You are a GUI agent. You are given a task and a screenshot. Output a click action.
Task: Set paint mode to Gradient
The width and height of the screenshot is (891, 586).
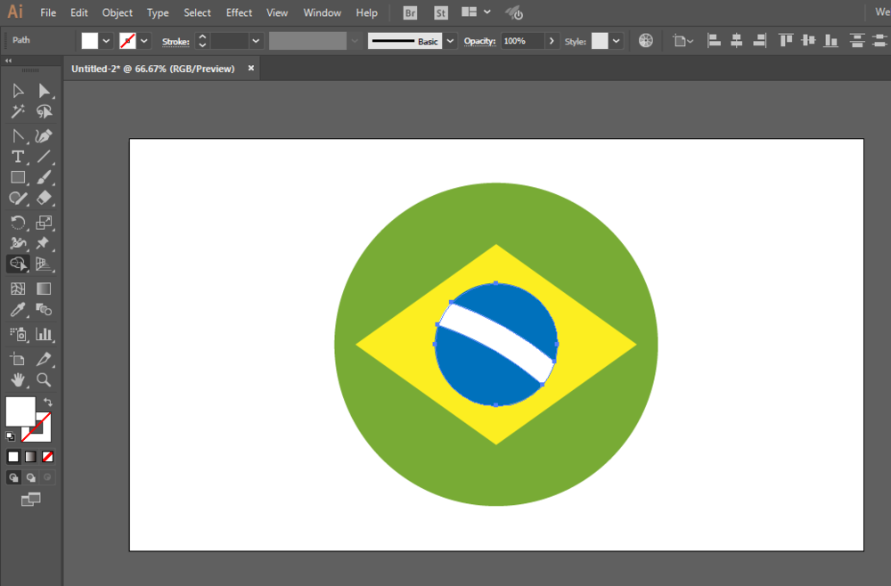click(30, 457)
